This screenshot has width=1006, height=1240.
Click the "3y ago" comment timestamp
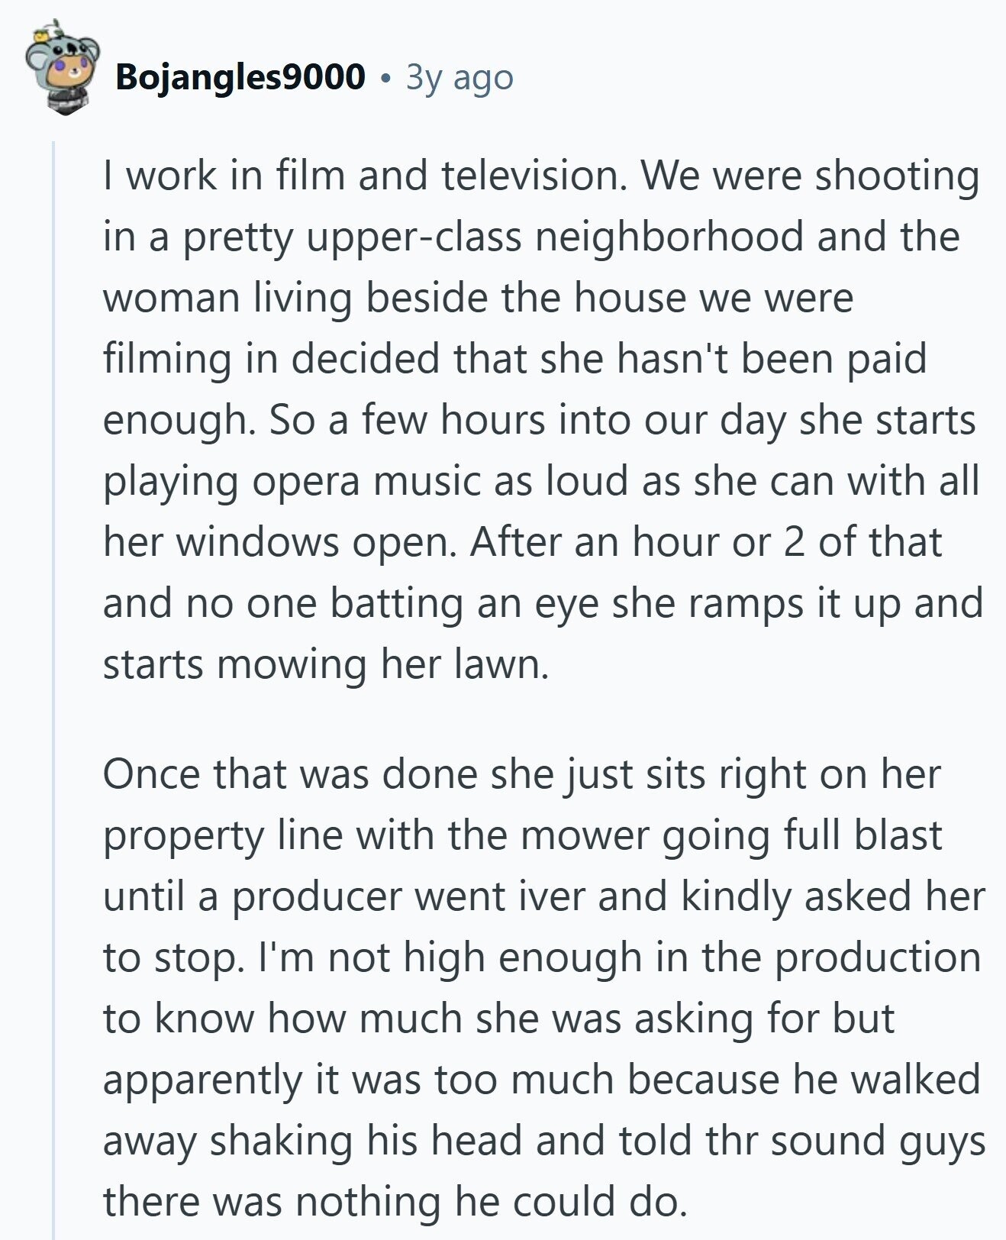pos(459,77)
